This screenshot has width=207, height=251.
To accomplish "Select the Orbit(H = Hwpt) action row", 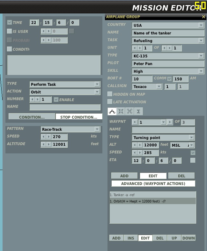I will tap(153, 201).
